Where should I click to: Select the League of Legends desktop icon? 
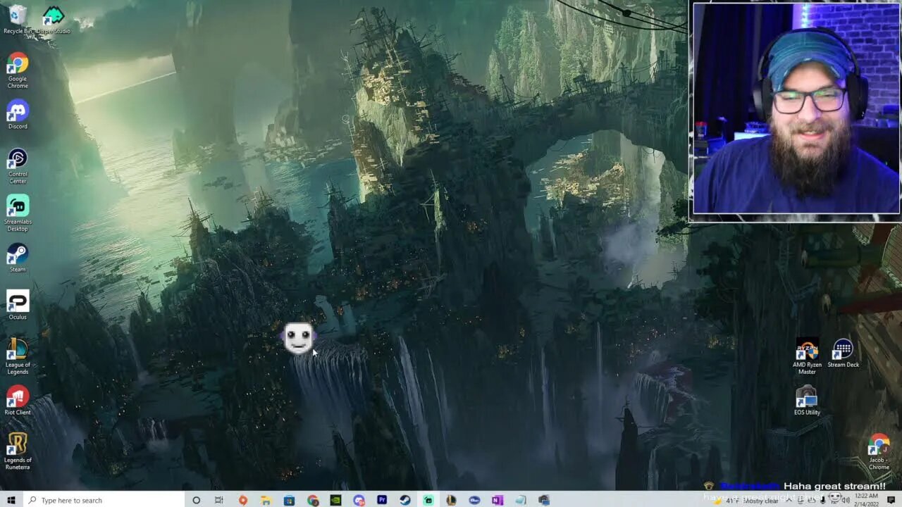tap(18, 356)
